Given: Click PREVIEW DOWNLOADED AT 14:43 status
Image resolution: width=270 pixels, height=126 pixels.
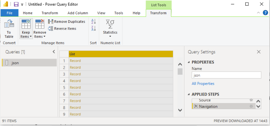Looking at the screenshot, I should (241, 121).
